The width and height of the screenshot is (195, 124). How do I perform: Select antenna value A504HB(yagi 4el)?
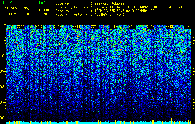[x=109, y=15]
